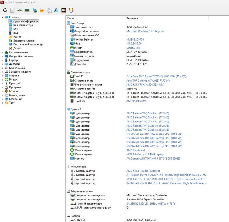This screenshot has height=222, width=229.
Task: Open the report wizard clipboard icon
Action: pos(49,10)
